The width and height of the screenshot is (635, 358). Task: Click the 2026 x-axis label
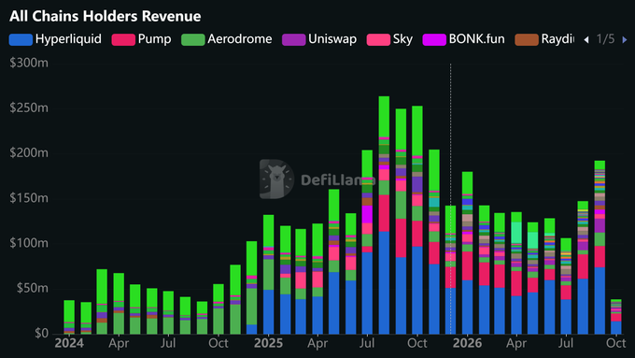467,343
